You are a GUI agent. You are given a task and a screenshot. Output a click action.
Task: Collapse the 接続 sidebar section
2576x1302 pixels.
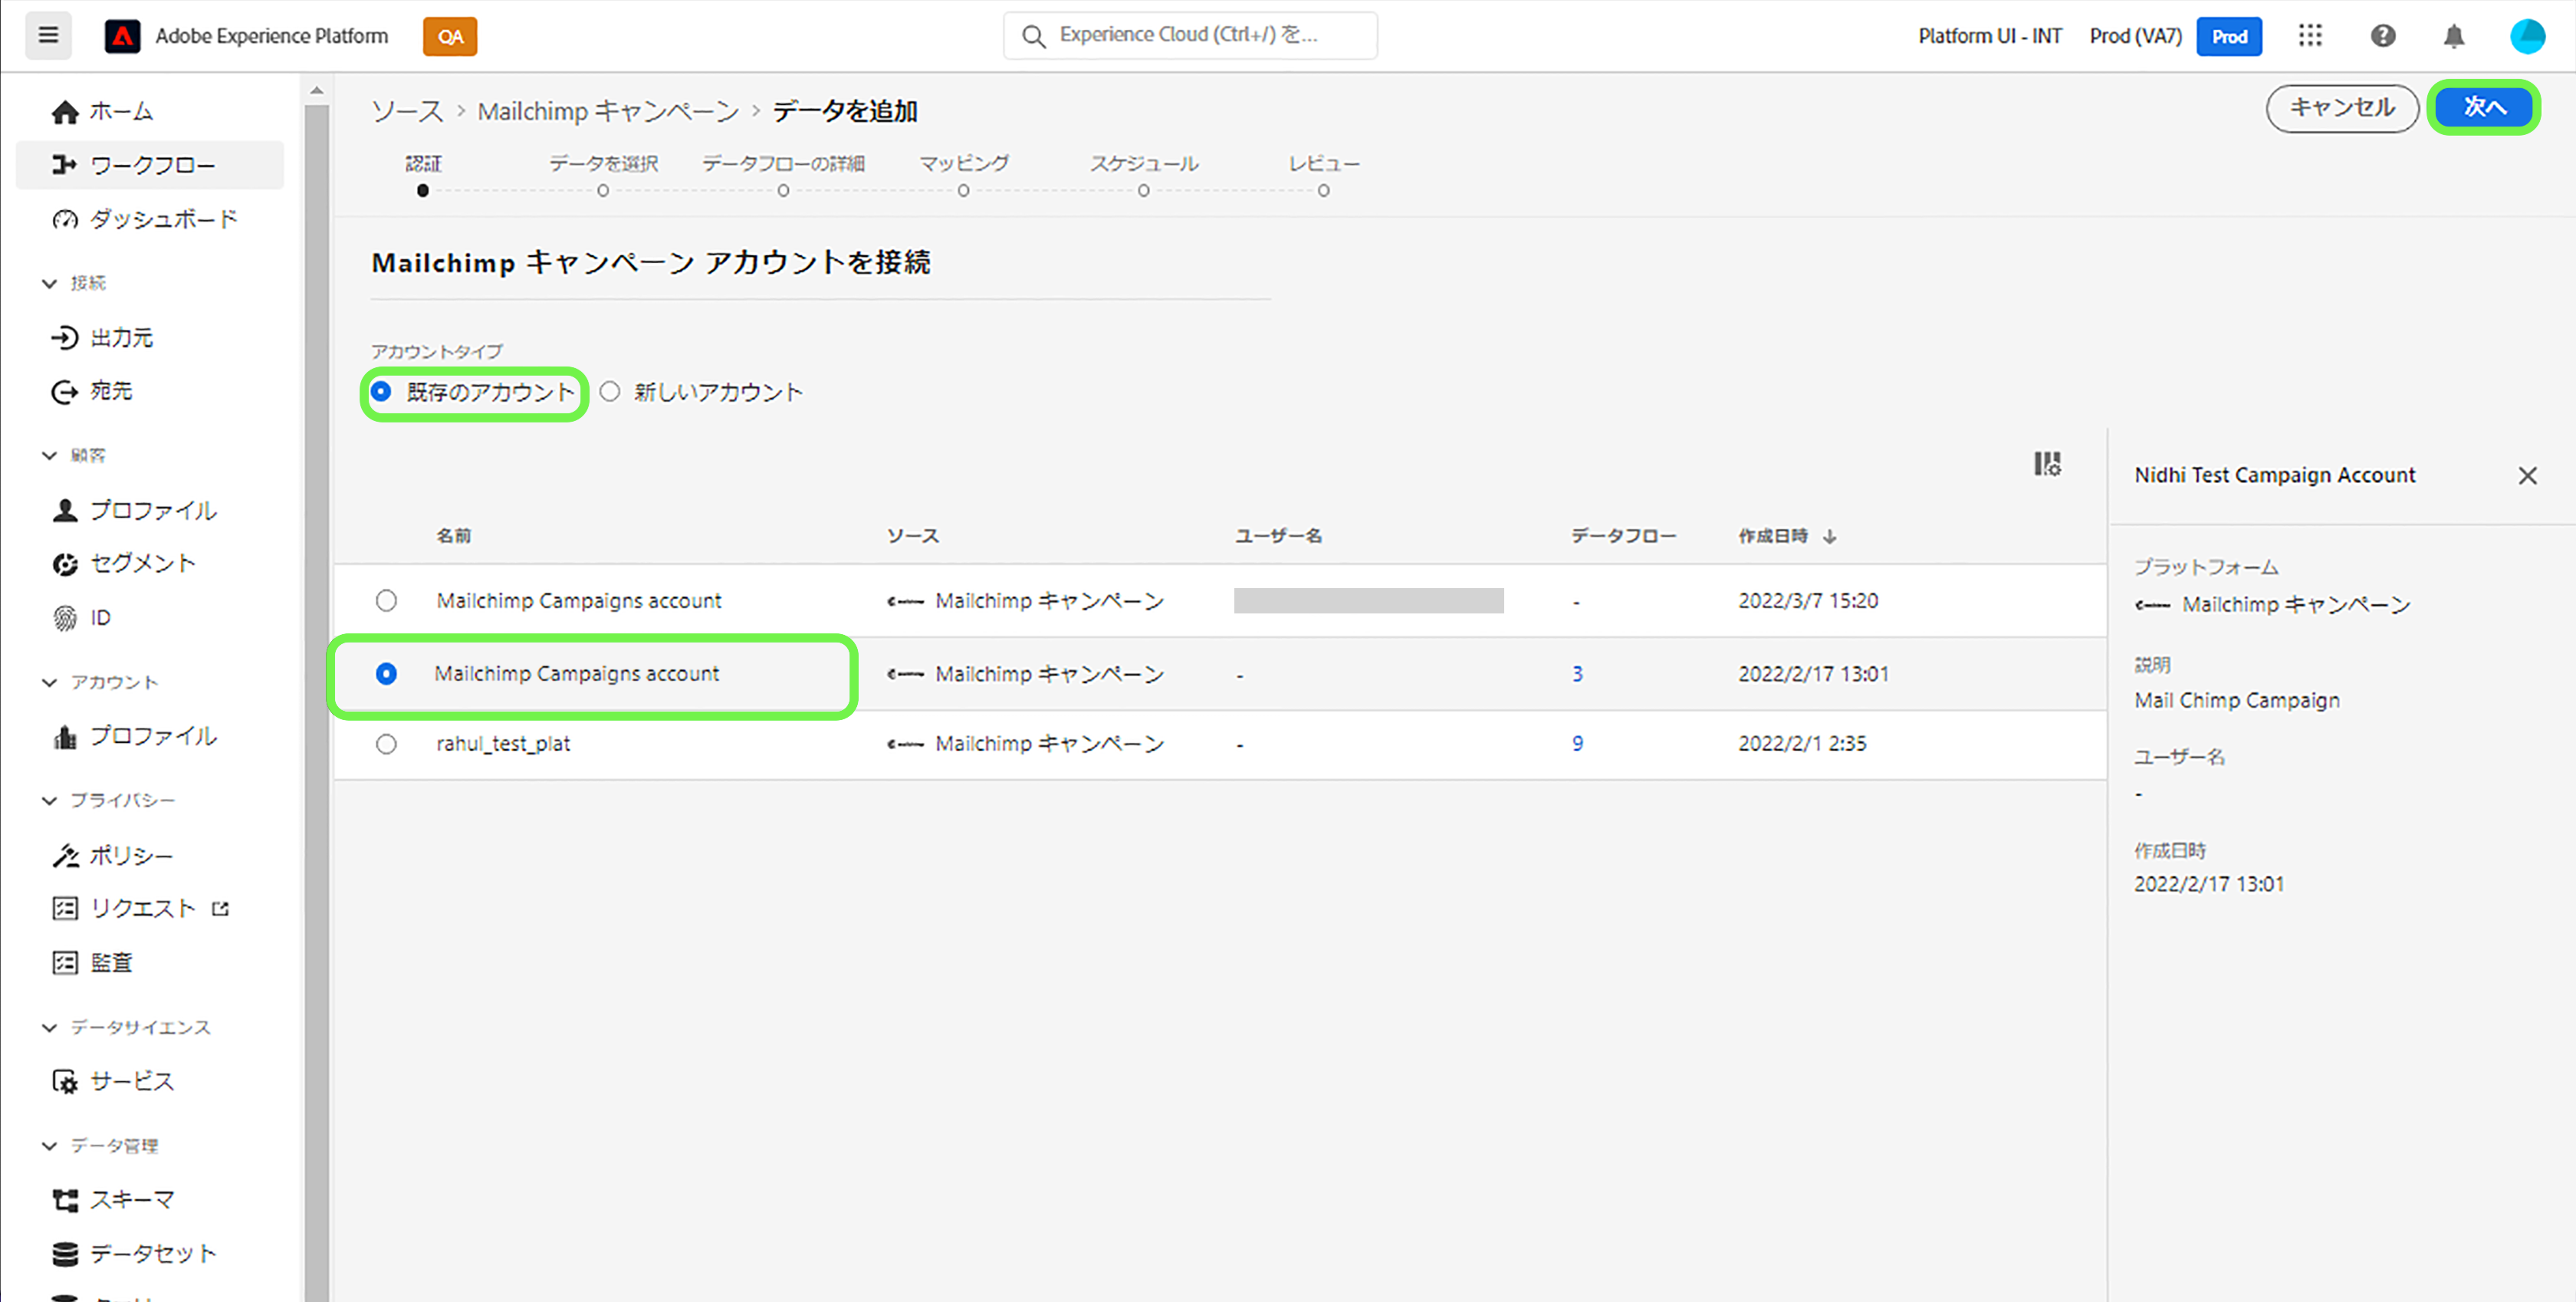click(x=50, y=283)
